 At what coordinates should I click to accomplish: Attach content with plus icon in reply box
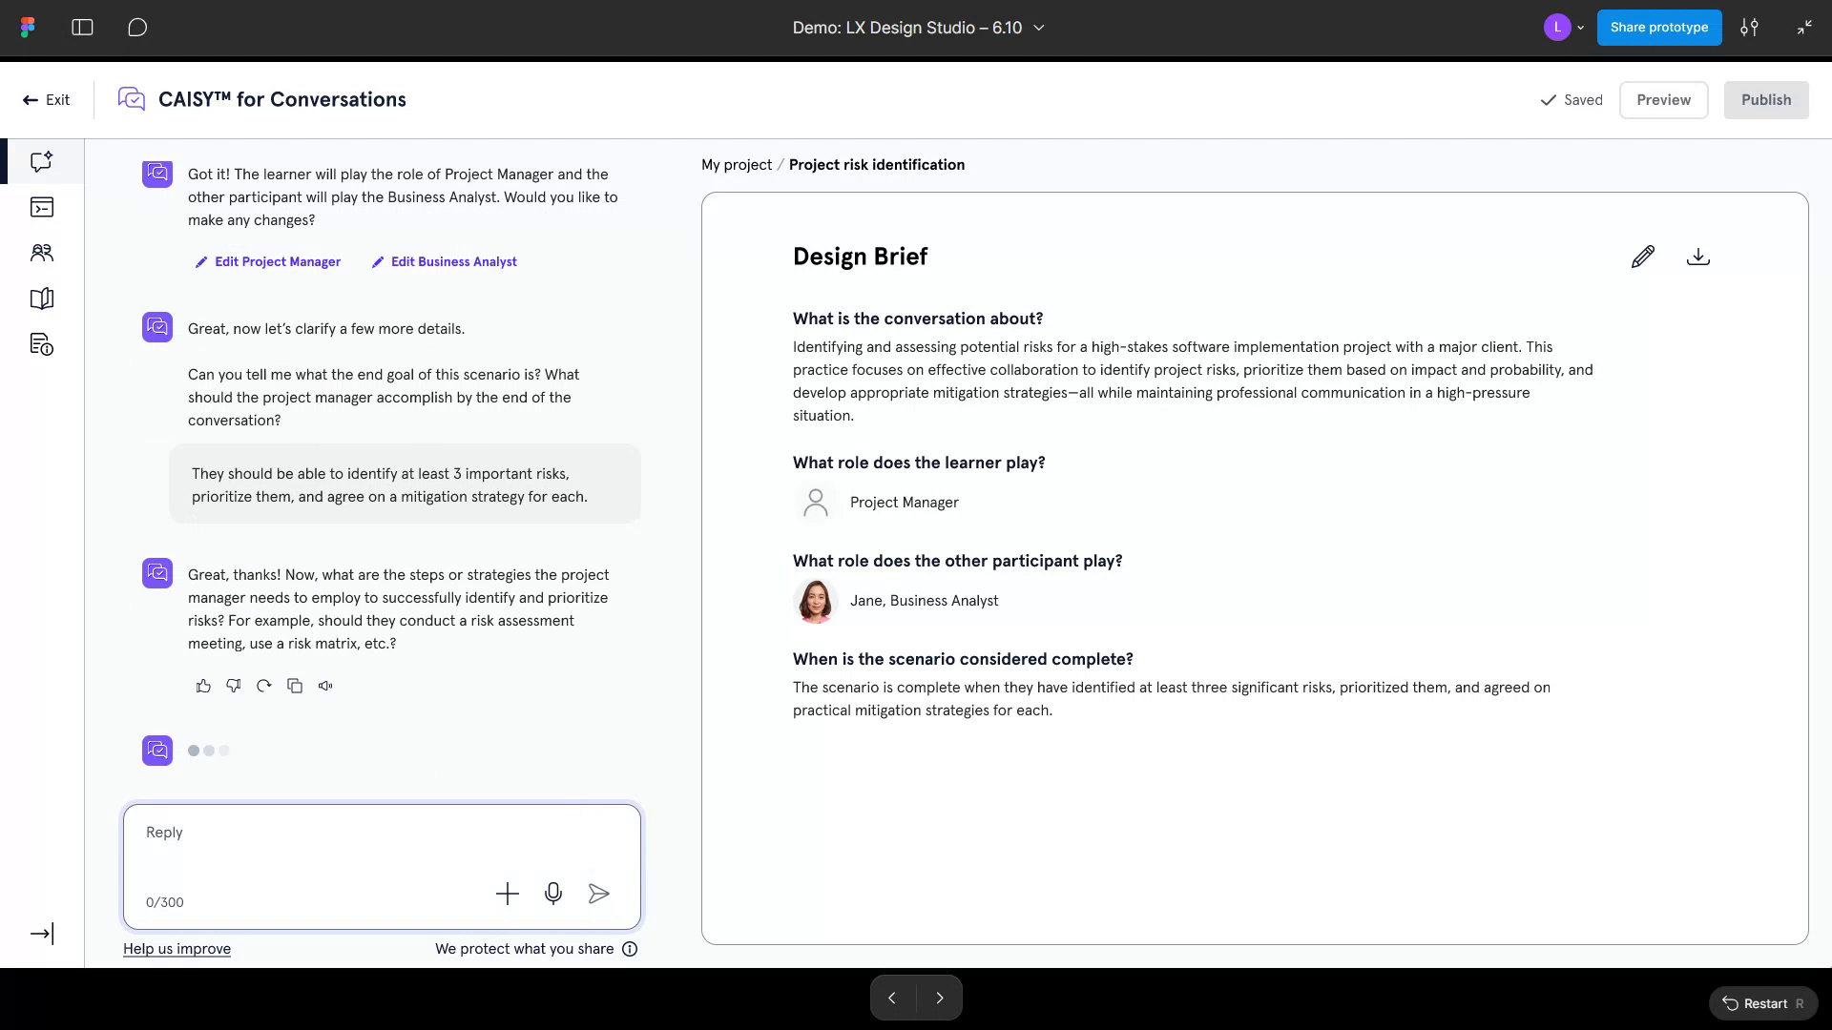pos(507,894)
